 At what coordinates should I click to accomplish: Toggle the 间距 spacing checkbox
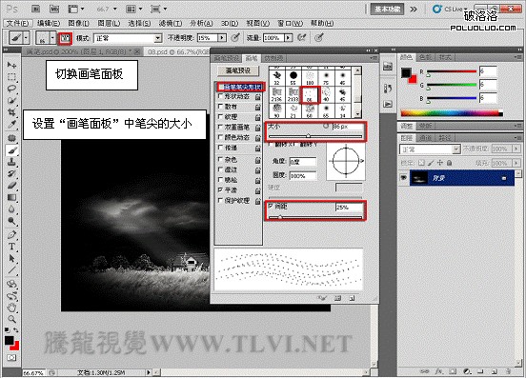tap(271, 207)
